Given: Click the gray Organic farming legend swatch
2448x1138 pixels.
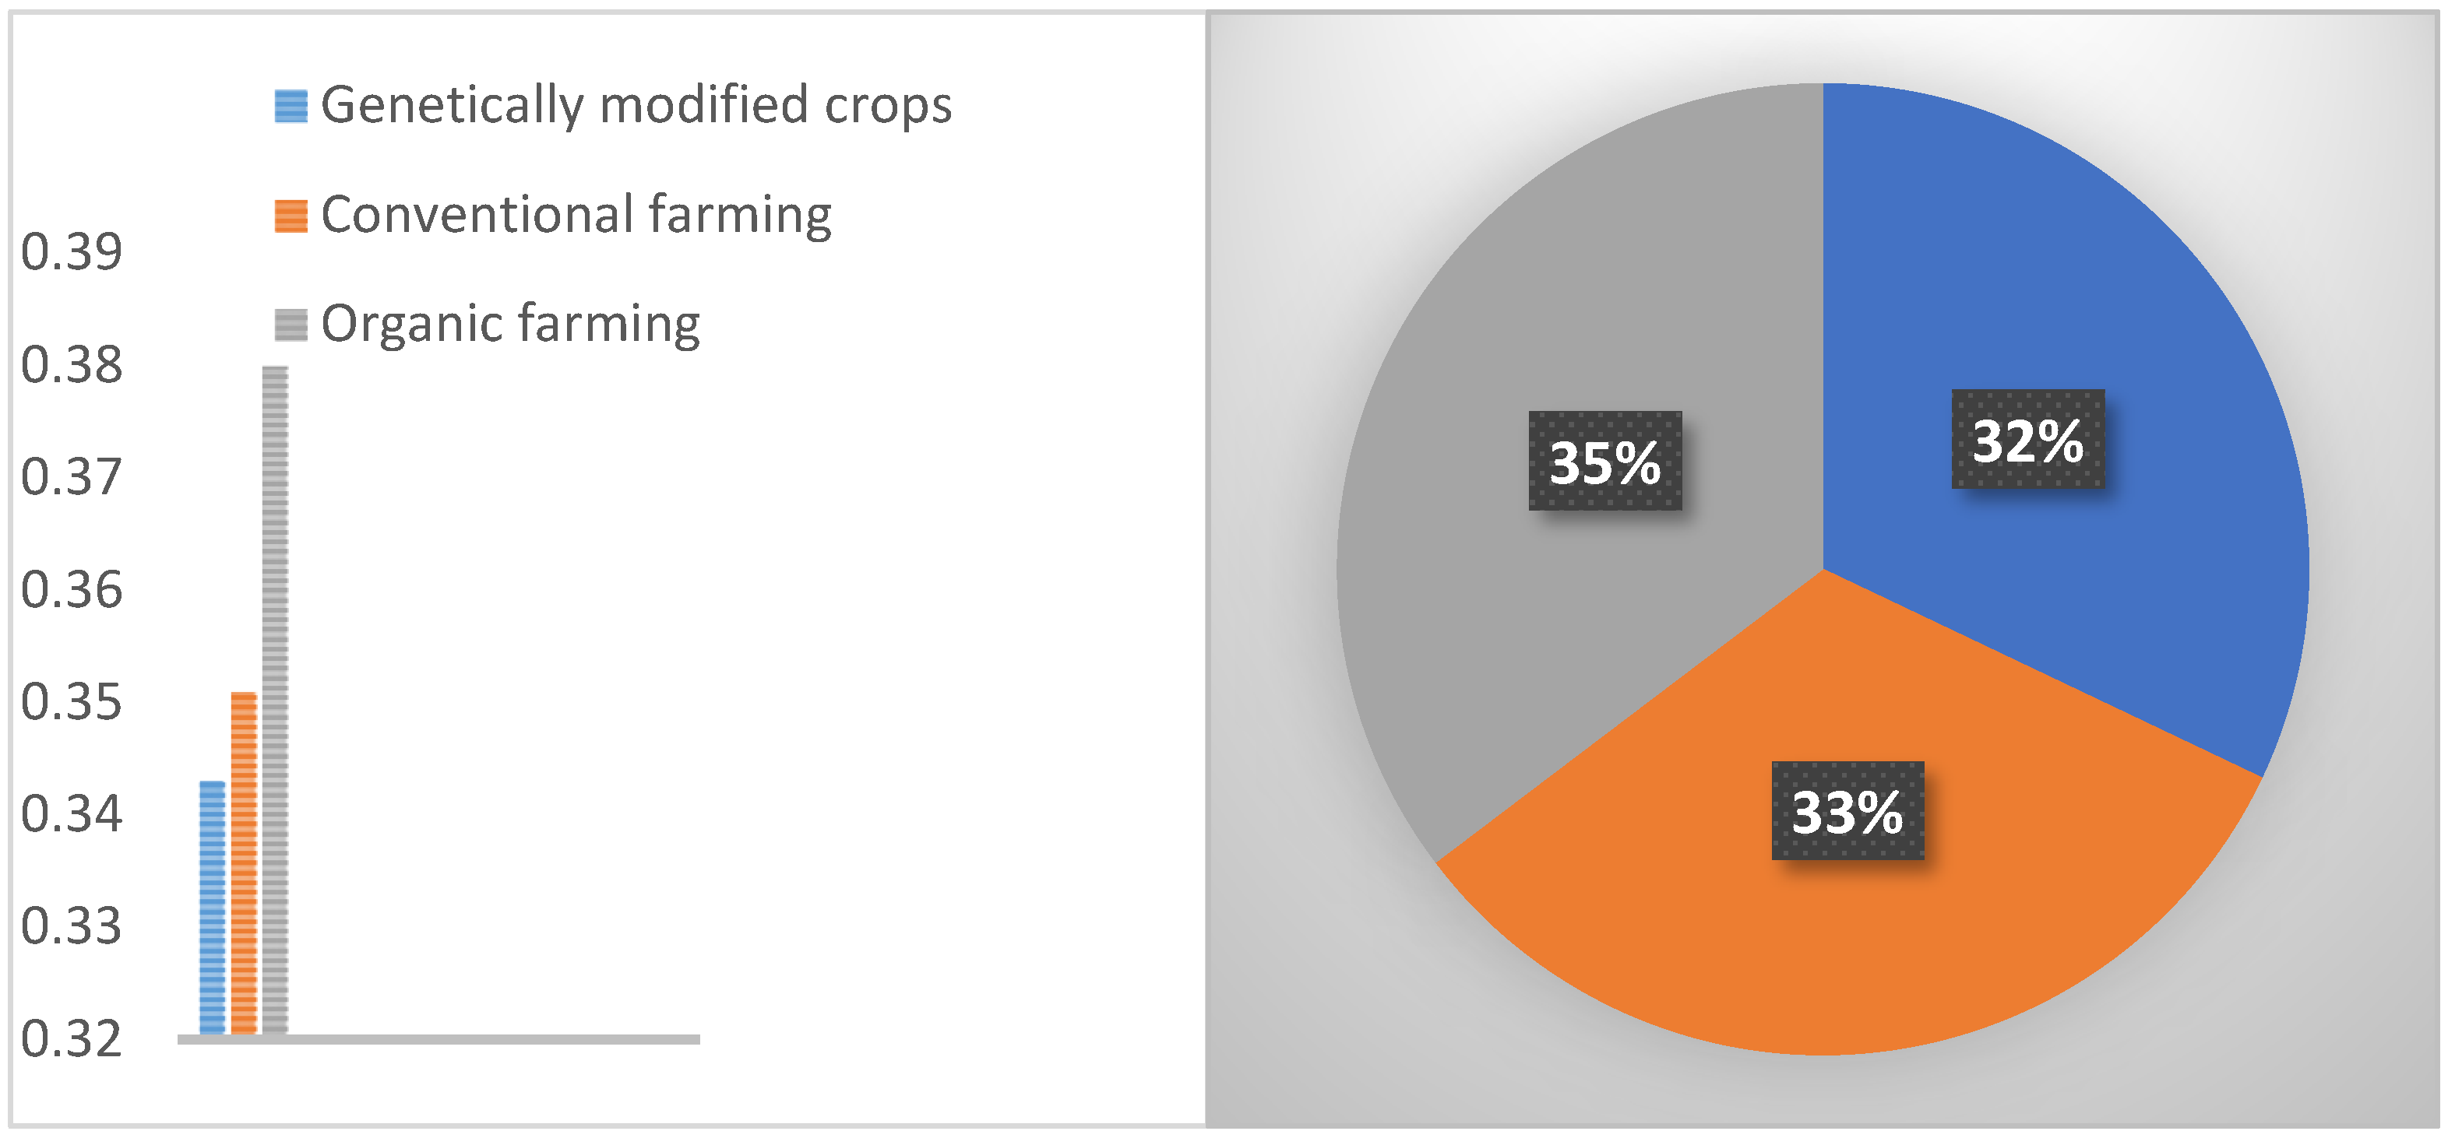Looking at the screenshot, I should [291, 325].
